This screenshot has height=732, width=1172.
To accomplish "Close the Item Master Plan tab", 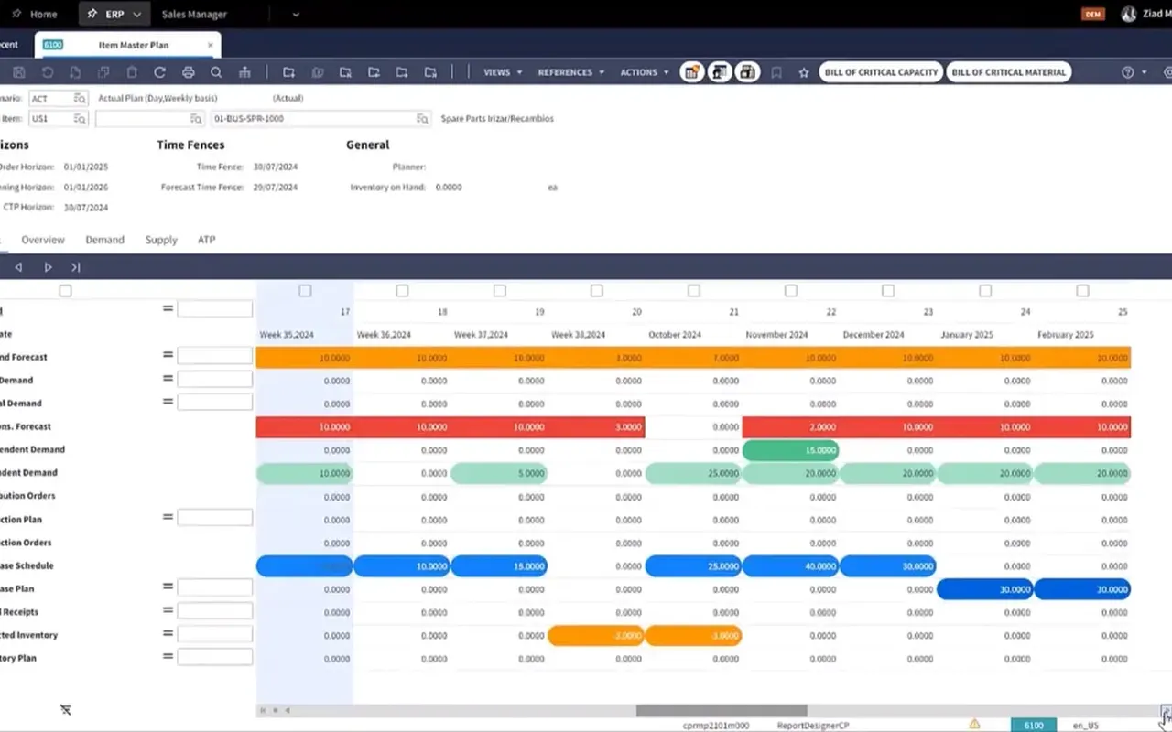I will pyautogui.click(x=211, y=45).
